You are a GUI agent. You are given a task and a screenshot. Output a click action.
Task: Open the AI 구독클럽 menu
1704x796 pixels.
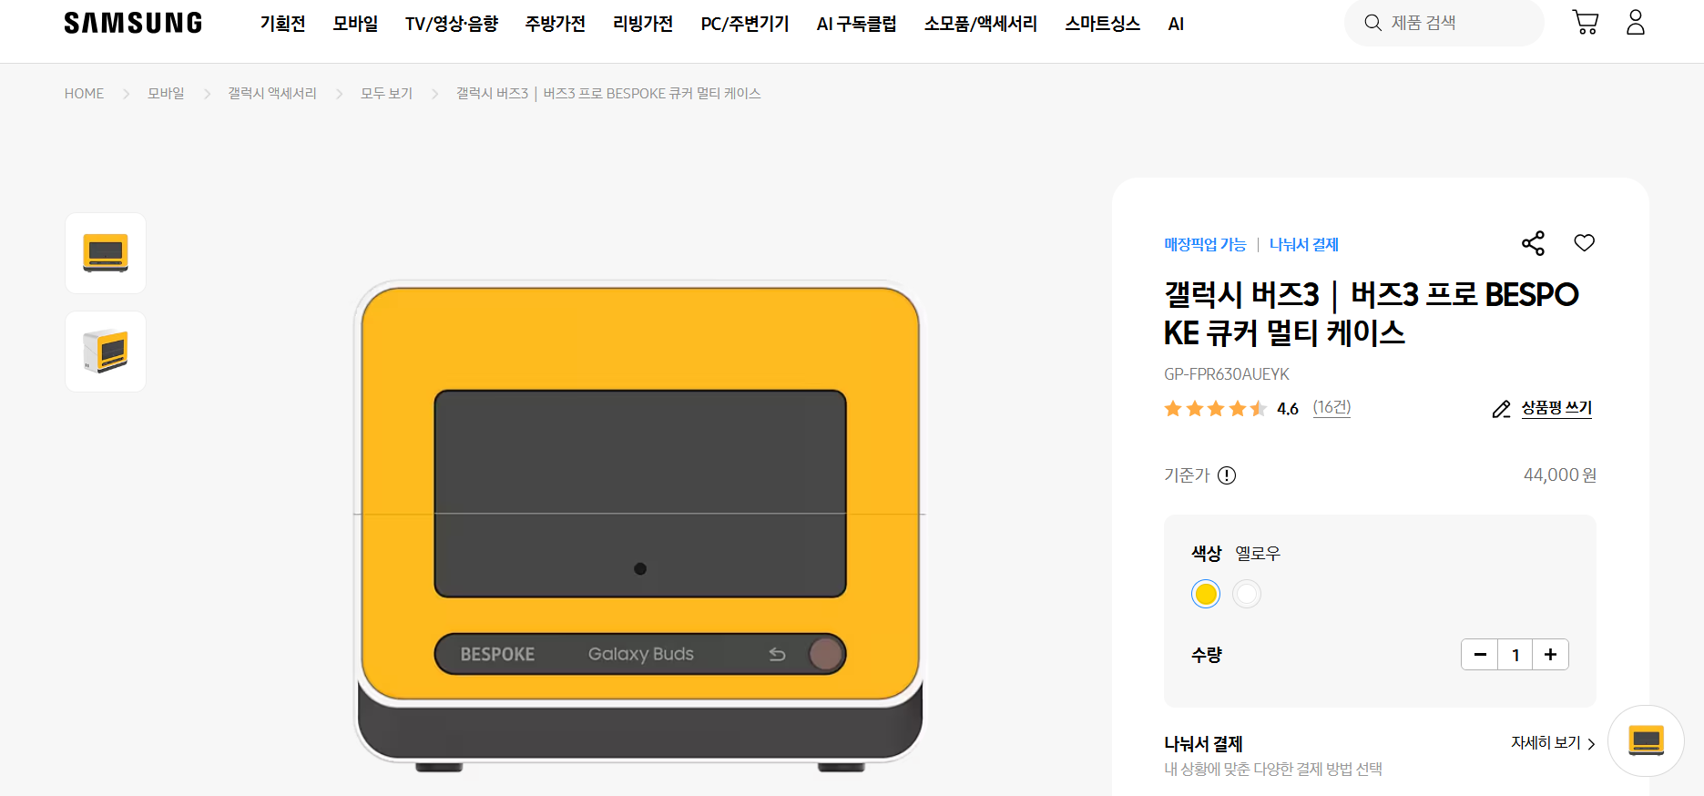click(856, 24)
